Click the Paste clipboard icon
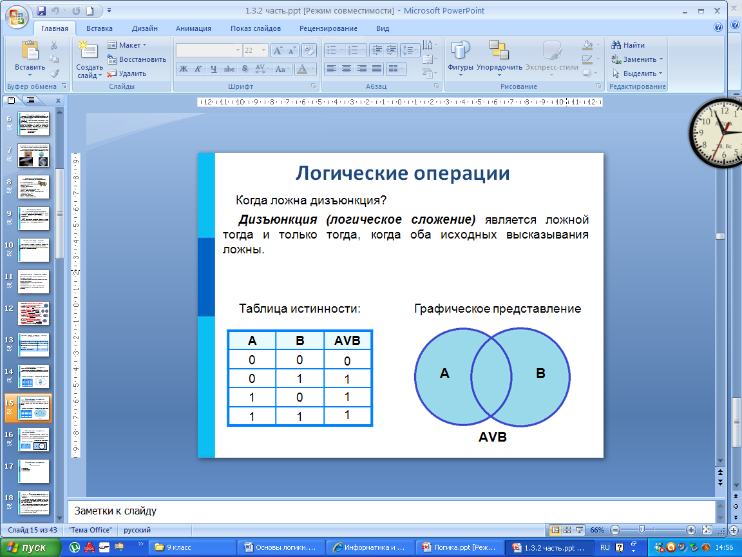The width and height of the screenshot is (742, 557). [30, 51]
